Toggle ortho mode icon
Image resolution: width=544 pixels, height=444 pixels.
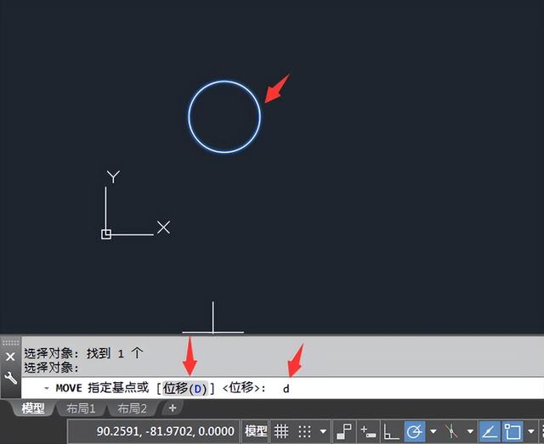point(391,431)
